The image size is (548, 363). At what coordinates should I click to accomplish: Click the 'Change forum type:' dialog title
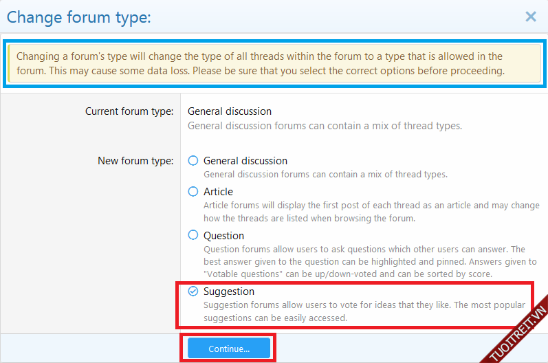click(x=78, y=17)
